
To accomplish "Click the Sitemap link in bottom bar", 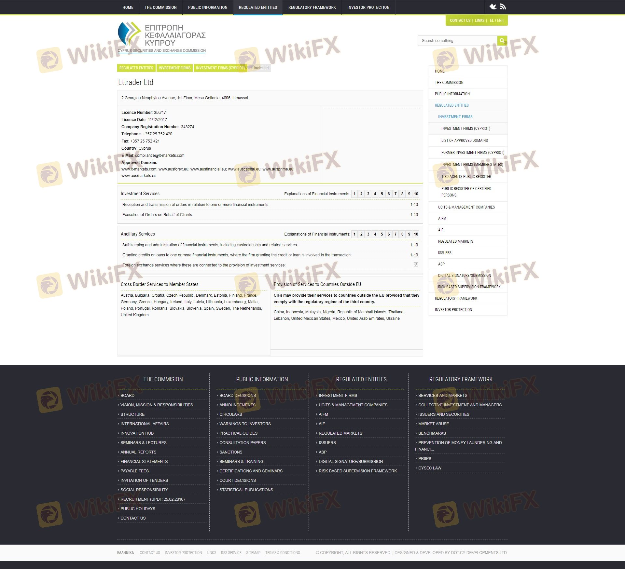I will [253, 553].
